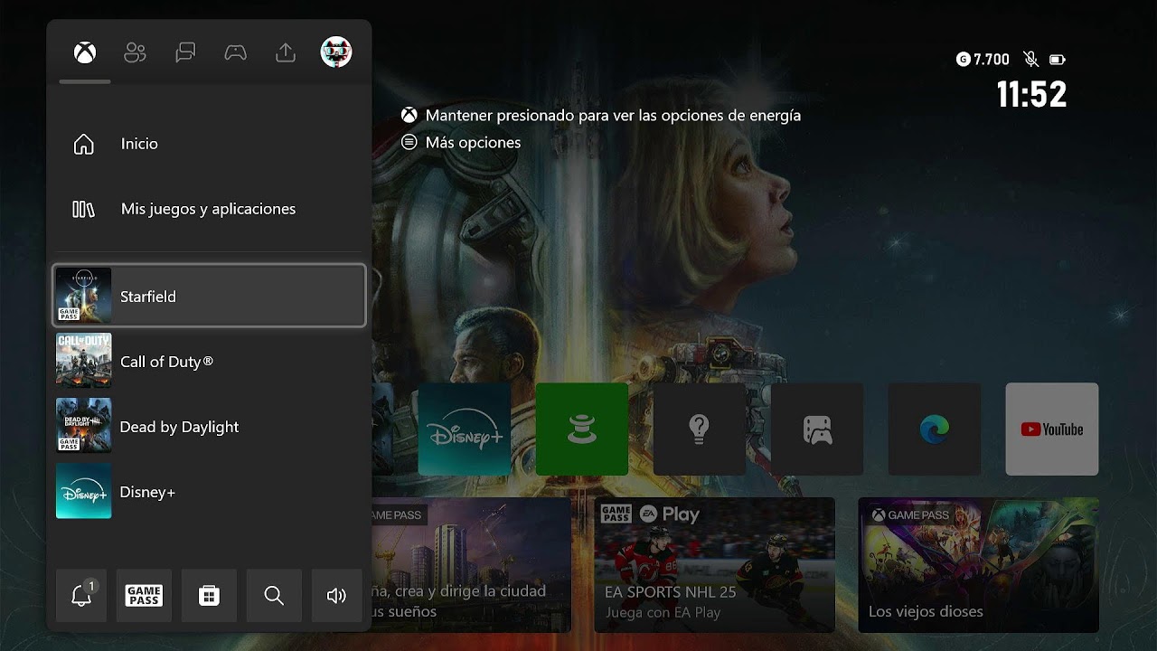Click the library books icon
This screenshot has height=651, width=1157.
pyautogui.click(x=83, y=209)
